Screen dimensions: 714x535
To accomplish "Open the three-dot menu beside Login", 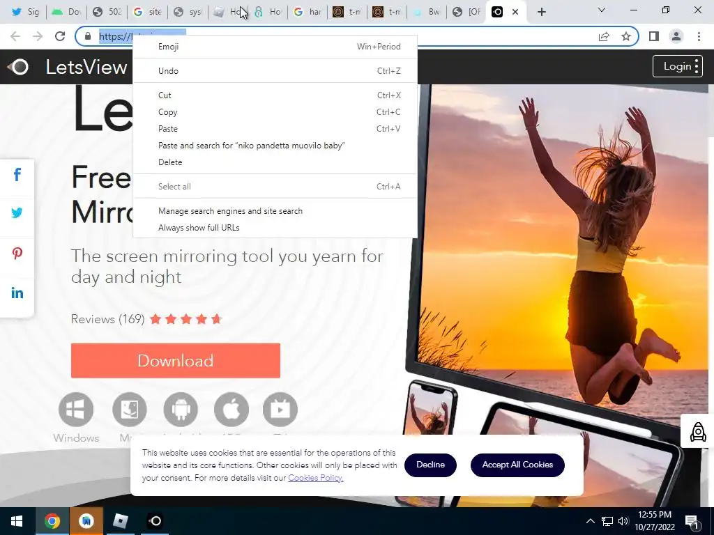I will point(697,66).
